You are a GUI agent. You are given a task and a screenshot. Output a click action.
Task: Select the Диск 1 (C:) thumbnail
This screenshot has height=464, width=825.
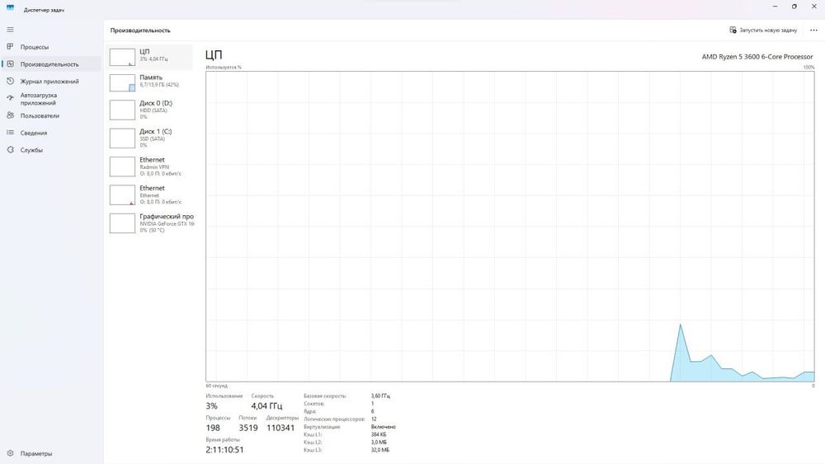tap(122, 138)
